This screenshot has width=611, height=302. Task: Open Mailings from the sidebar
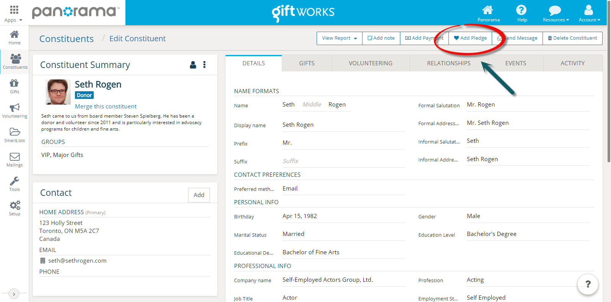click(15, 160)
